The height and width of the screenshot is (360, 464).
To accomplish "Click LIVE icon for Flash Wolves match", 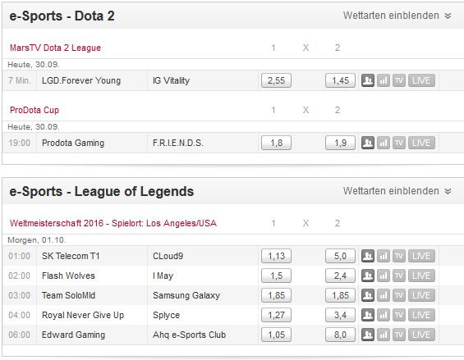I will 421,276.
